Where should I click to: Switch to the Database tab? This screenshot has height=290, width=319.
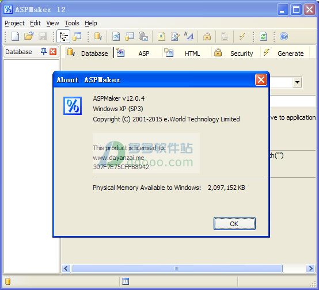89,53
